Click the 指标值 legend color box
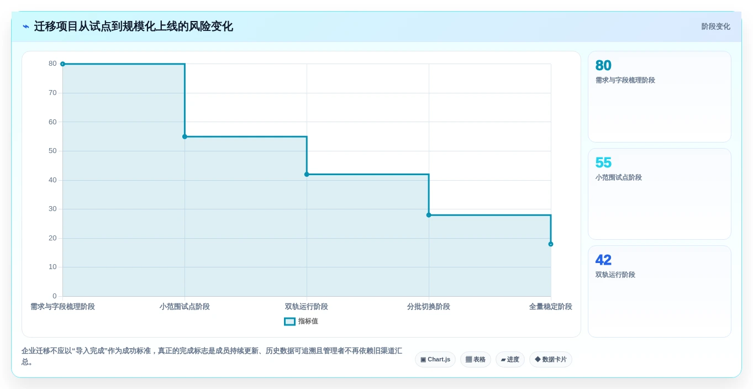The image size is (753, 389). pos(289,322)
